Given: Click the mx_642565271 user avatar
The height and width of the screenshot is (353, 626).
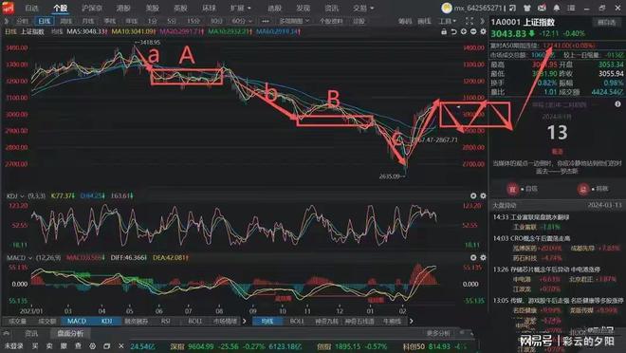Looking at the screenshot, I should tap(447, 8).
